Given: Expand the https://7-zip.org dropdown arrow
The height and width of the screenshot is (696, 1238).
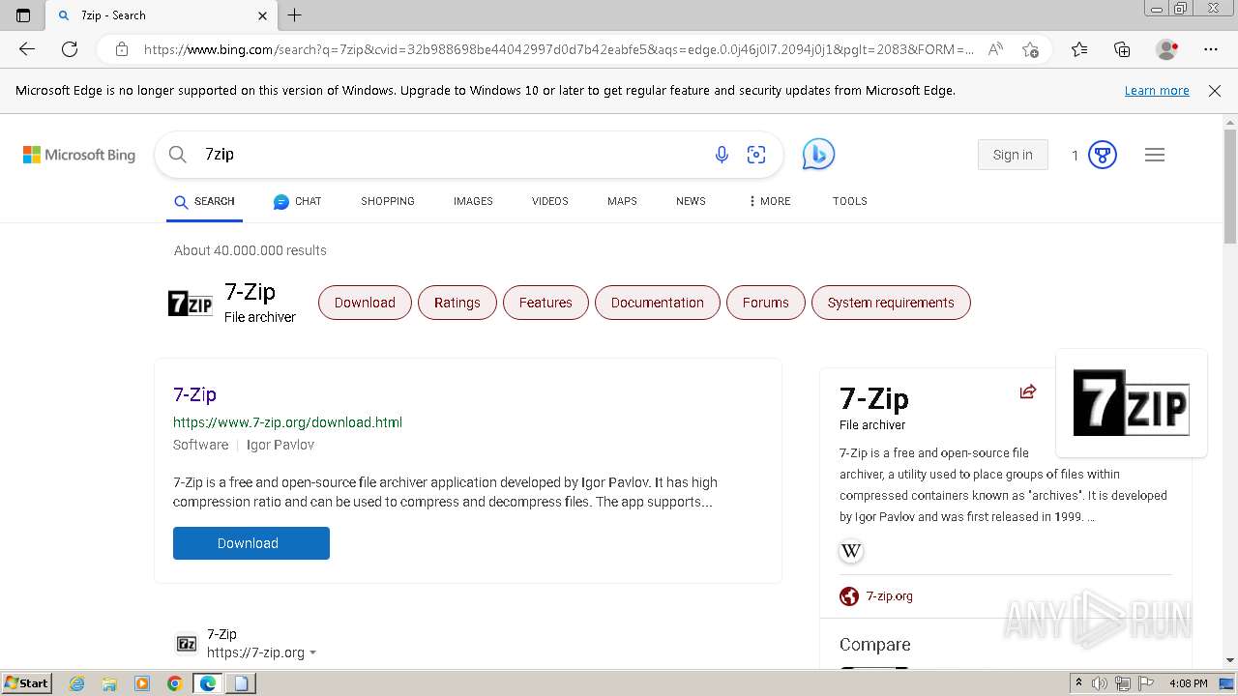Looking at the screenshot, I should click(313, 653).
